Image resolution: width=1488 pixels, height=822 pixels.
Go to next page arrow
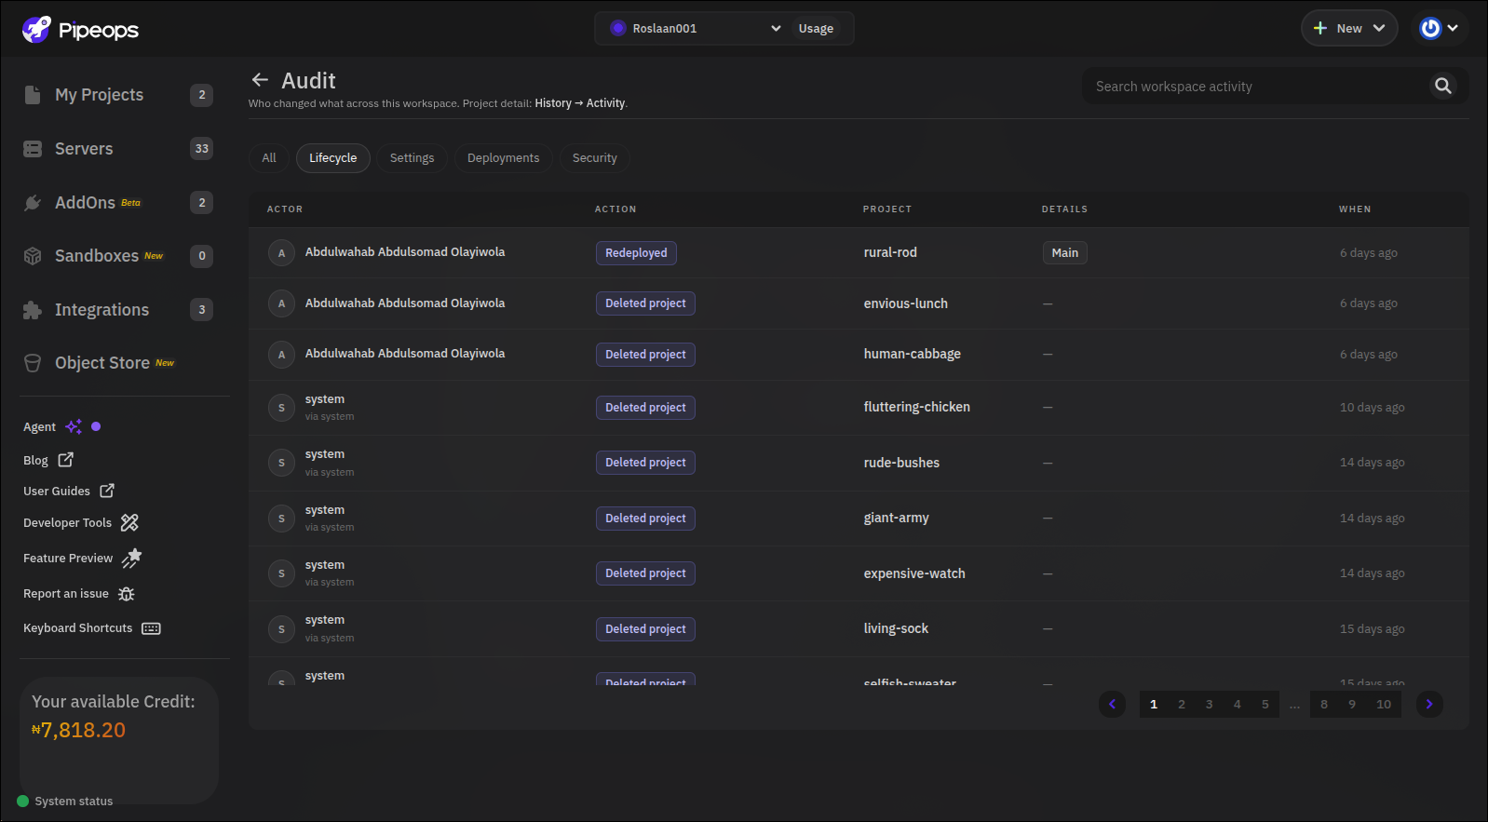(1429, 705)
